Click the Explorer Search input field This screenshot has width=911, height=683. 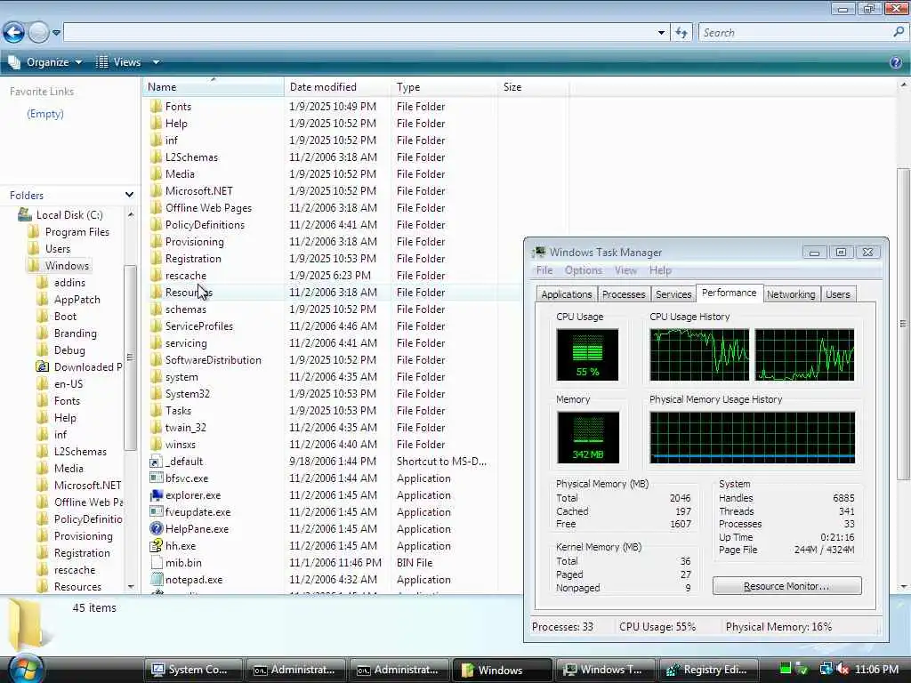pyautogui.click(x=796, y=33)
